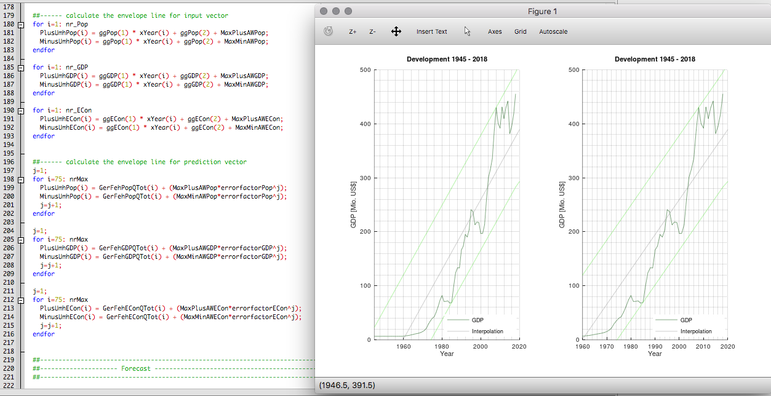Click the 'j=j+1;' statement on line 208

pyautogui.click(x=51, y=266)
